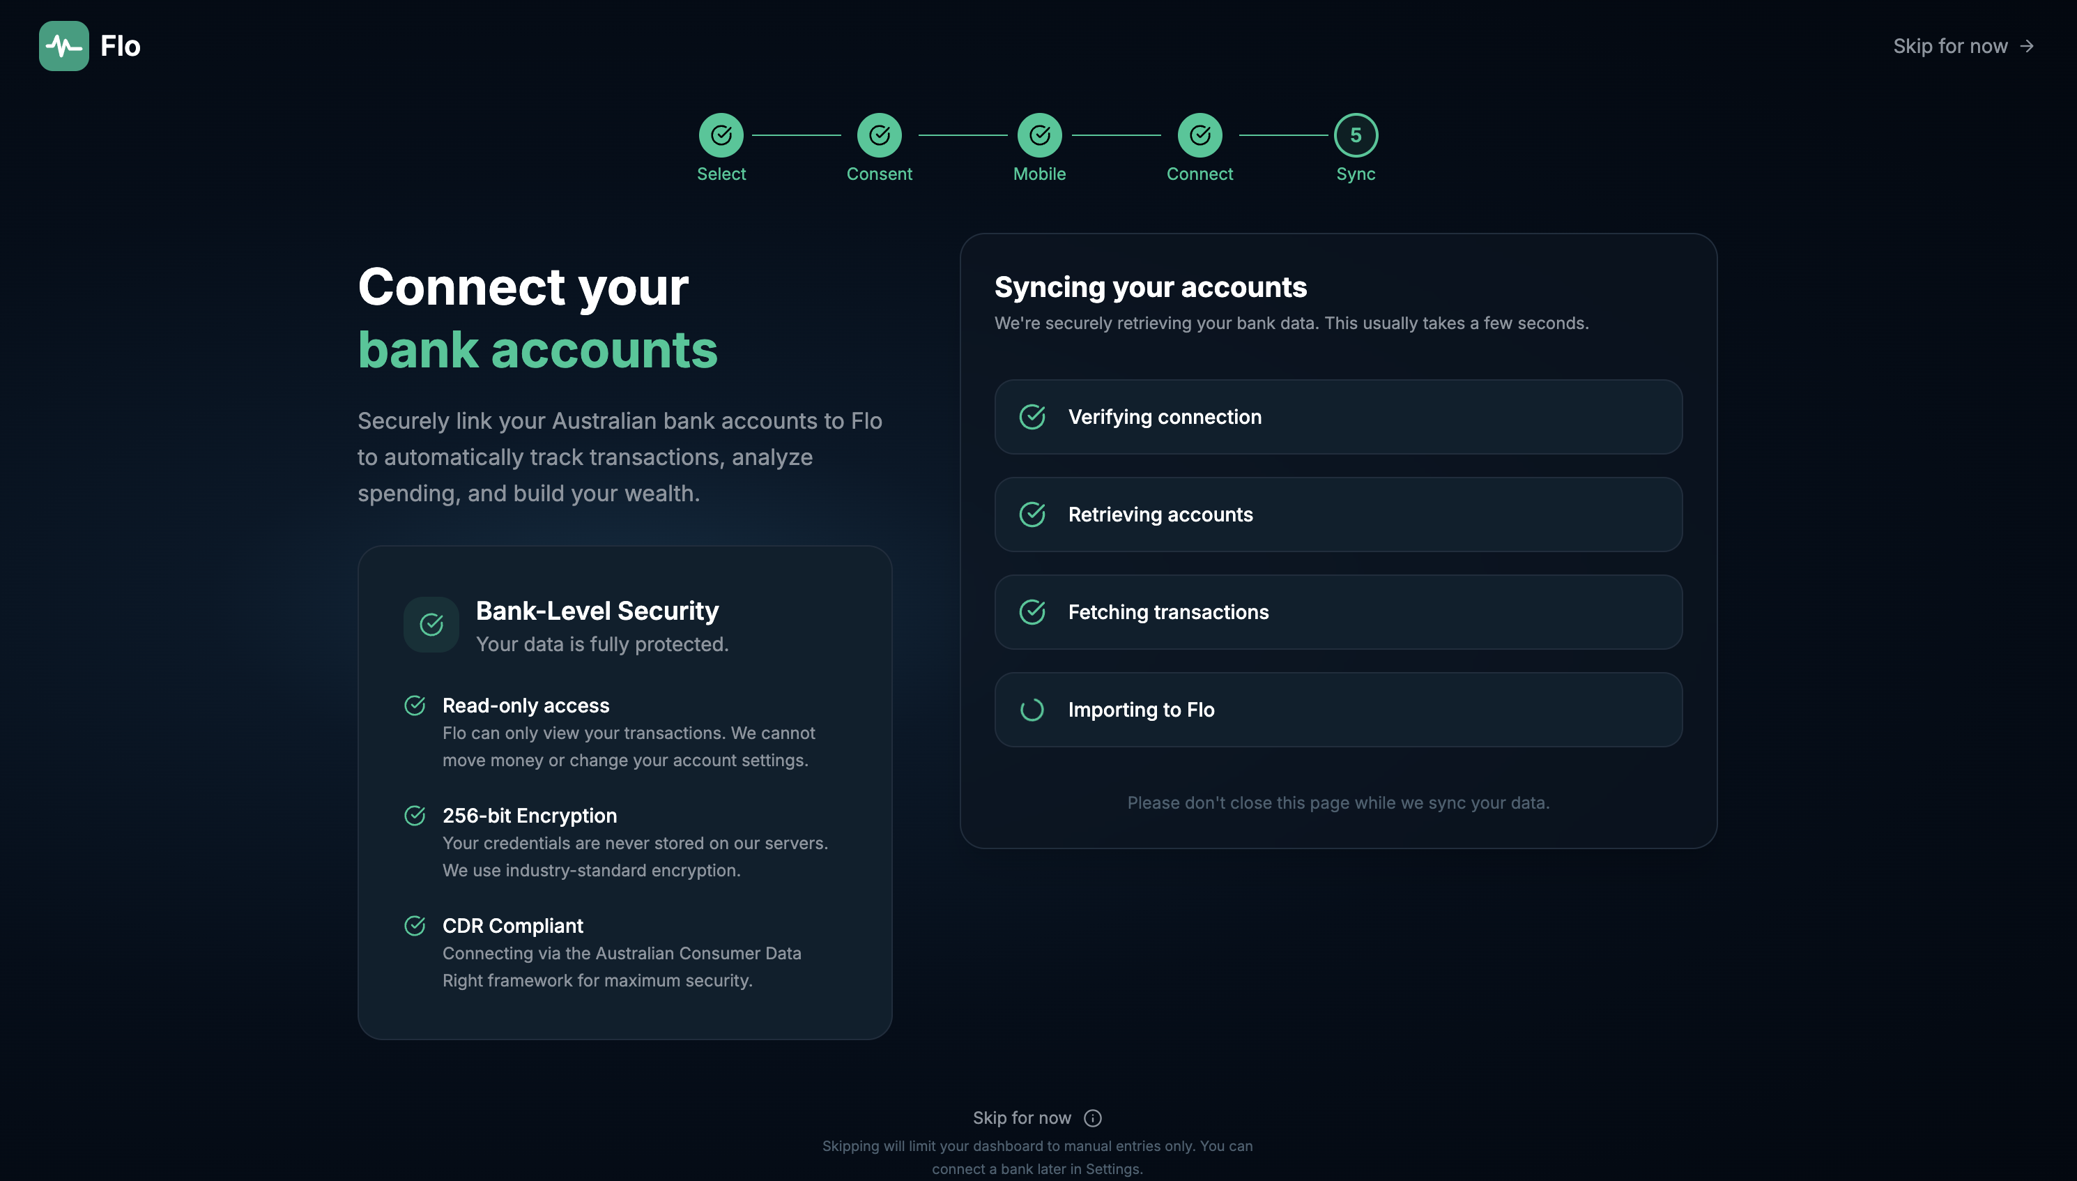Click the Read-only access checkmark icon
Viewport: 2077px width, 1181px height.
415,706
